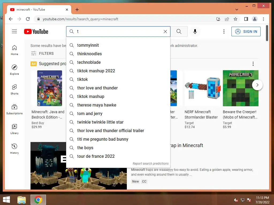Open the Chrome profile avatar
The height and width of the screenshot is (205, 274).
click(255, 19)
